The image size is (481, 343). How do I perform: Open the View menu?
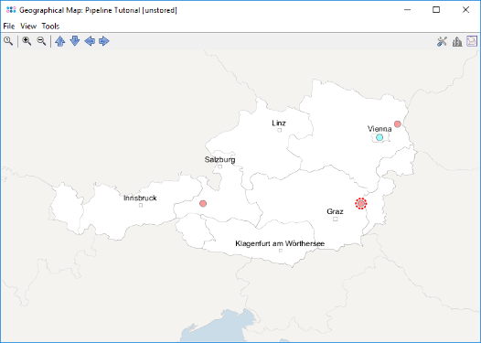[28, 27]
